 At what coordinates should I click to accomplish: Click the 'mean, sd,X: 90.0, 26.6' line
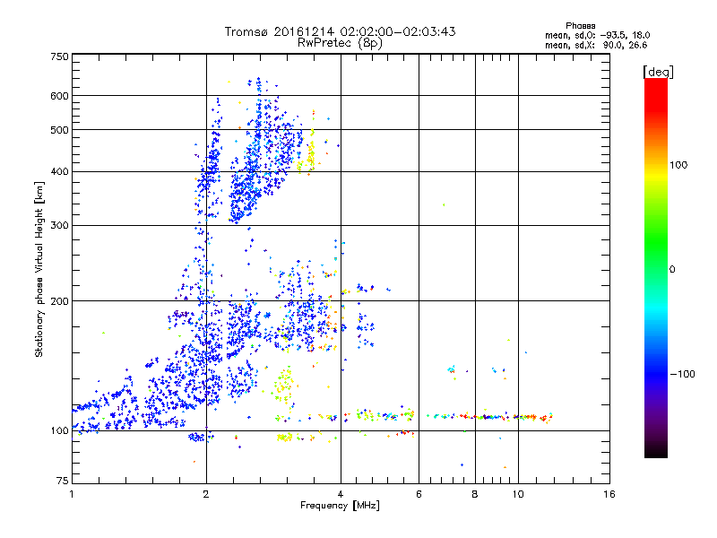(596, 45)
